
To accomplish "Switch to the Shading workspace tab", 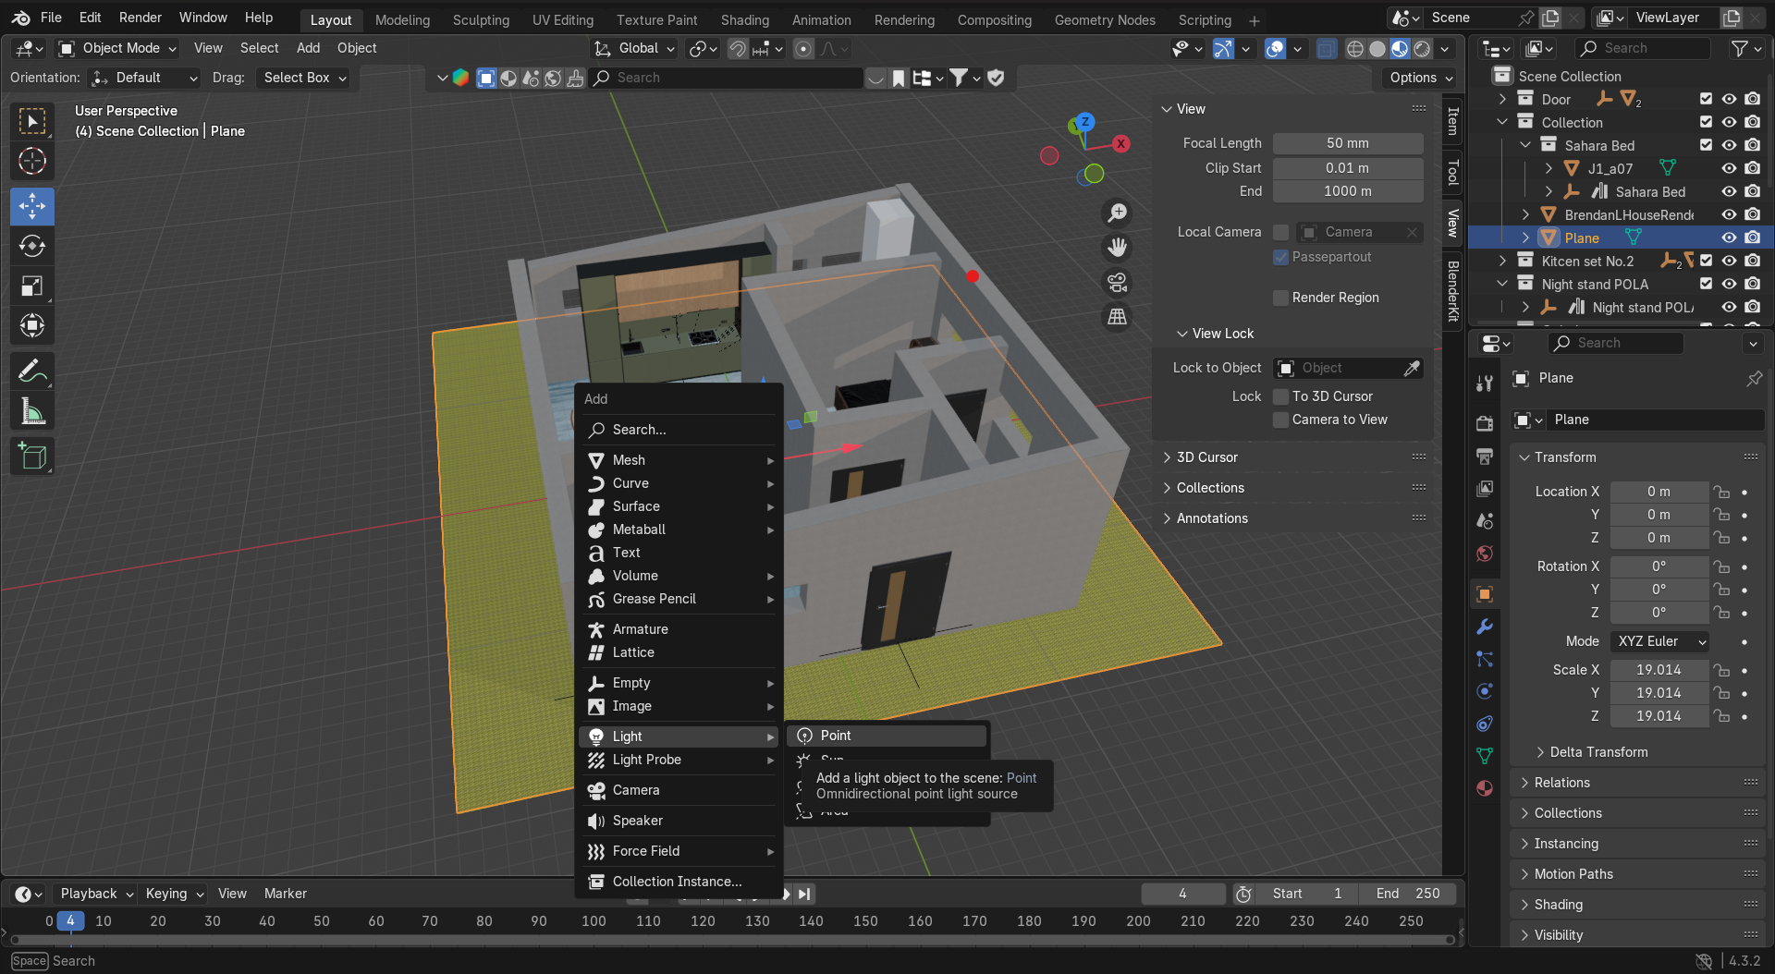I will click(744, 19).
